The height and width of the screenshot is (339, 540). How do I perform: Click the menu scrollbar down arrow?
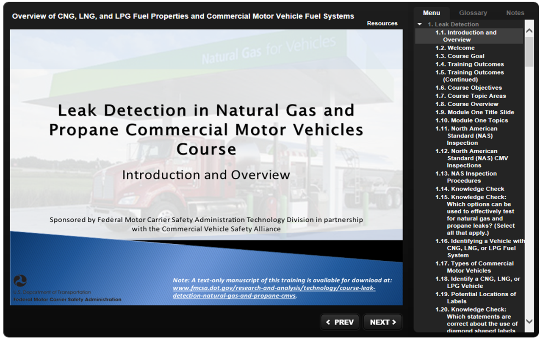pyautogui.click(x=529, y=321)
